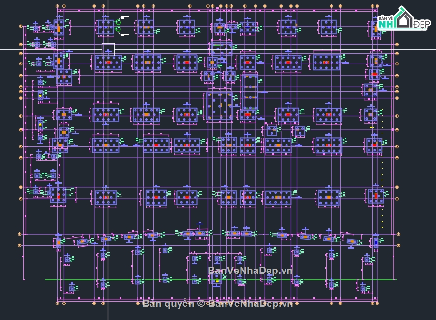This screenshot has width=436, height=320.
Task: Click the upper white leader label tag
Action: click(x=125, y=17)
